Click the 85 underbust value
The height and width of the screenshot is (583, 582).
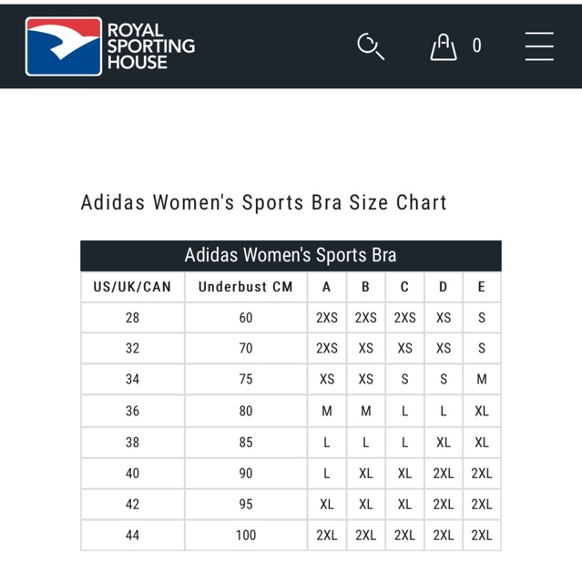click(x=246, y=442)
